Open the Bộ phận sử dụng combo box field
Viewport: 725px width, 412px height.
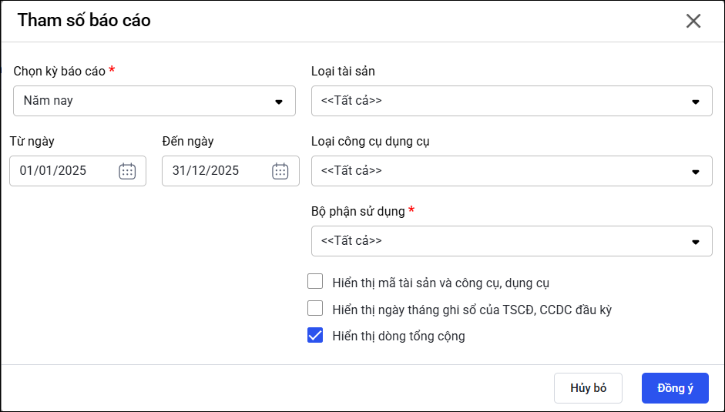(x=501, y=241)
